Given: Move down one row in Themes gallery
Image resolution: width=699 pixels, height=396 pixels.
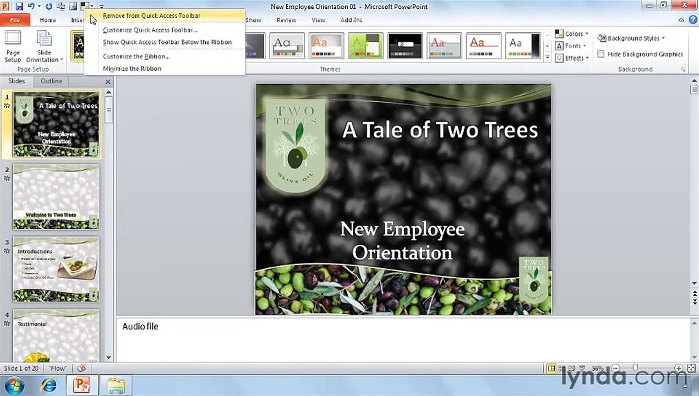Looking at the screenshot, I should click(x=547, y=46).
